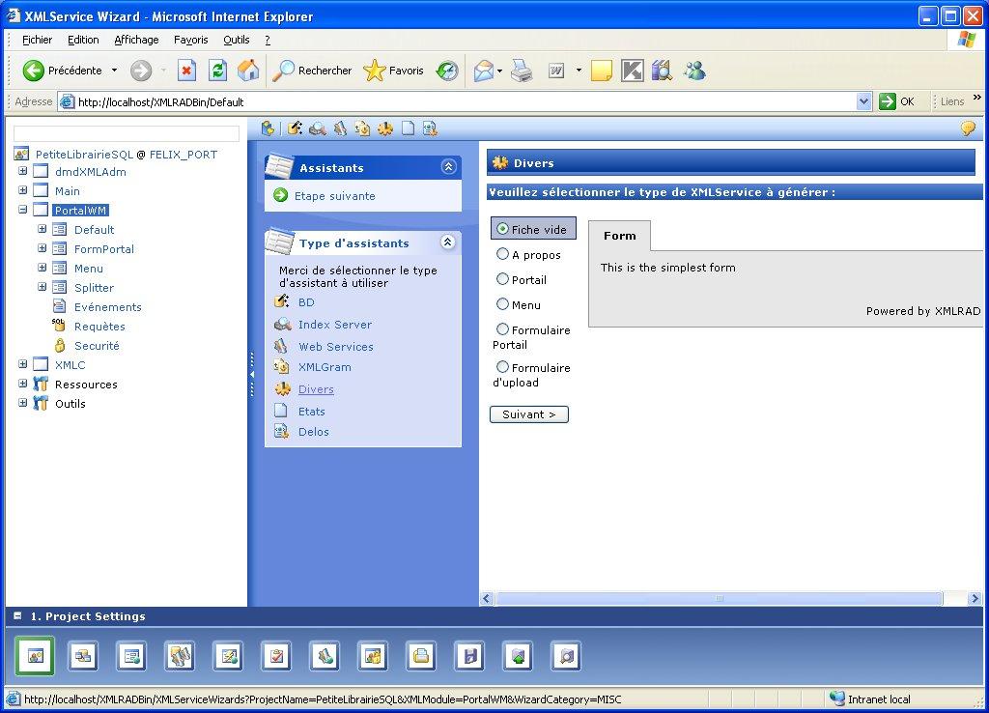Click the horizontal scrollbar thumb
This screenshot has height=713, width=989.
click(x=719, y=599)
